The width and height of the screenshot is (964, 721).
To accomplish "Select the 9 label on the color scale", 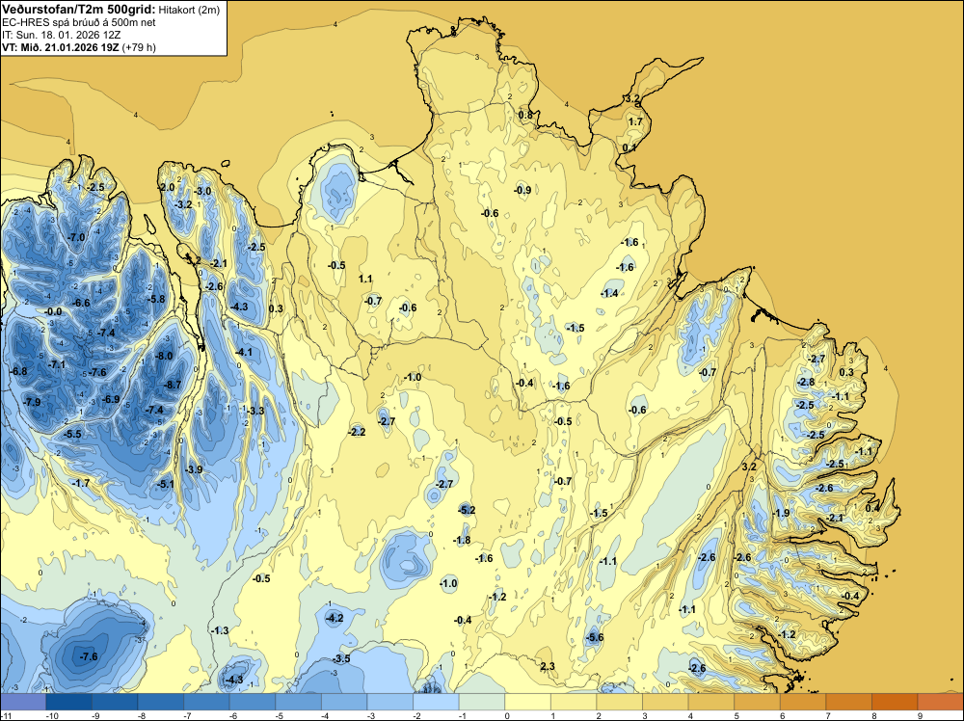I will point(920,716).
